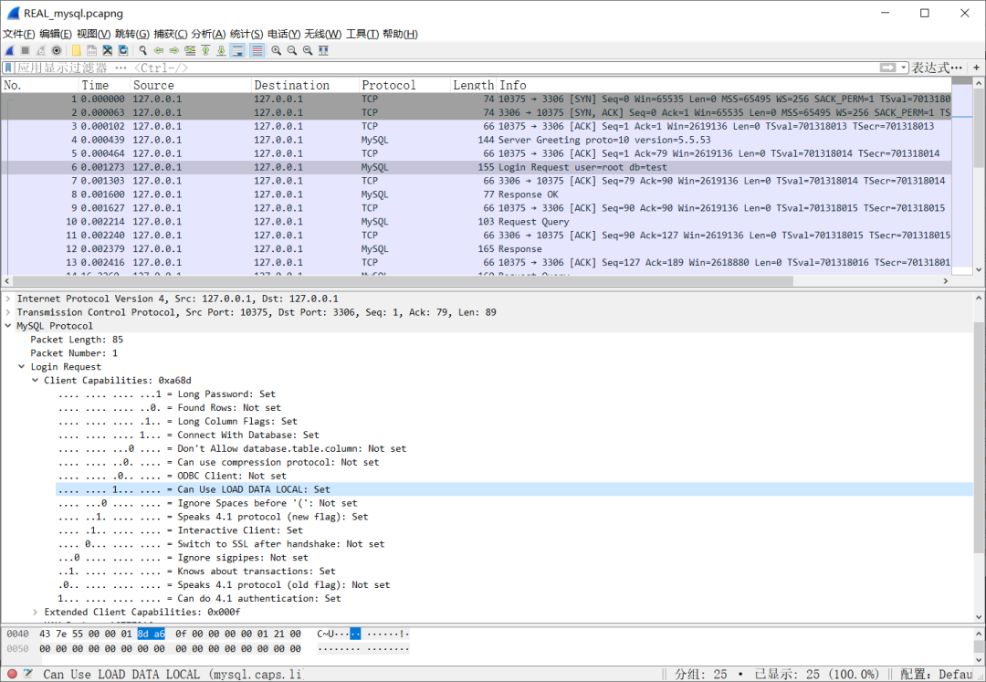Image resolution: width=986 pixels, height=682 pixels.
Task: Click highlighted hex bytes 8d a6
Action: pyautogui.click(x=151, y=634)
